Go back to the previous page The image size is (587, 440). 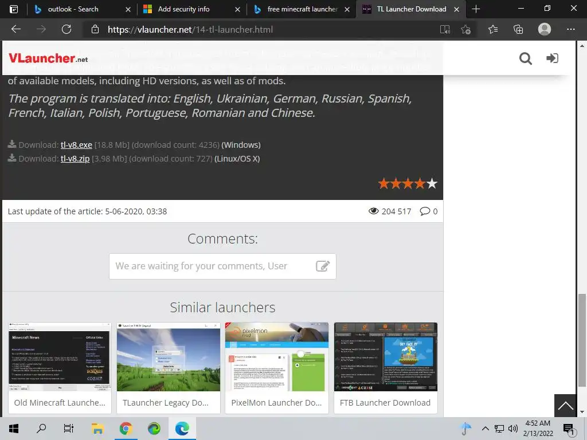point(15,29)
